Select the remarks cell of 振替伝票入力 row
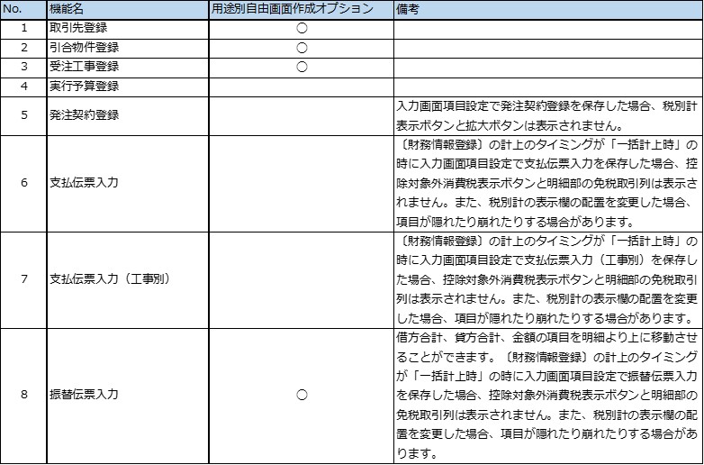This screenshot has height=465, width=704. click(547, 395)
